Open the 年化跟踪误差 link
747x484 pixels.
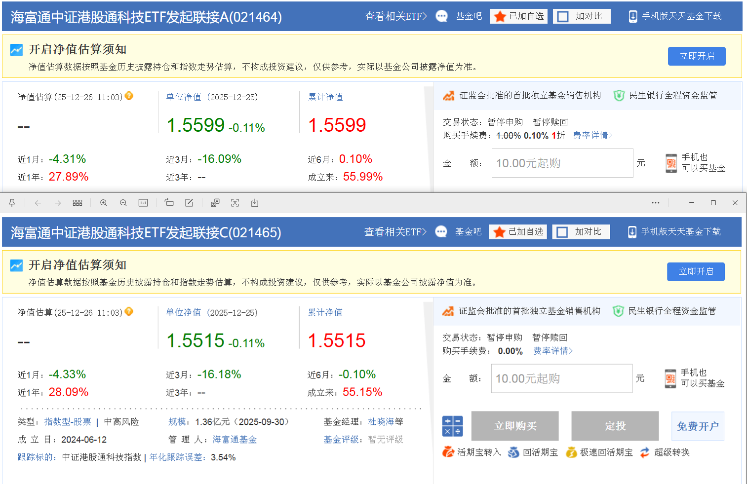pyautogui.click(x=177, y=457)
